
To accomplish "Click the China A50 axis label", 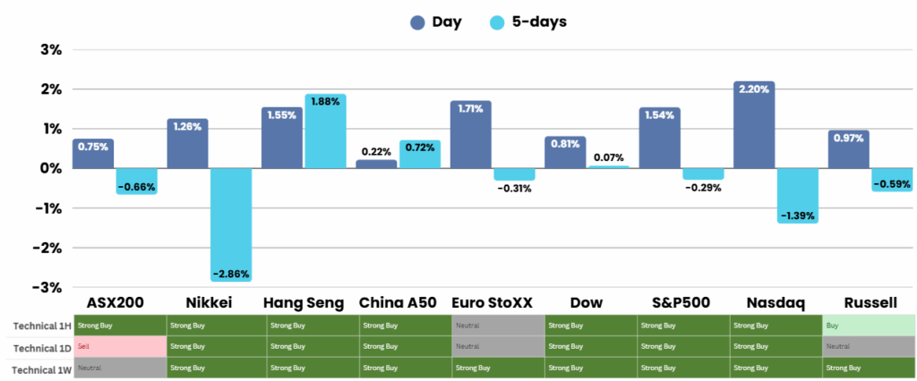I will click(397, 302).
